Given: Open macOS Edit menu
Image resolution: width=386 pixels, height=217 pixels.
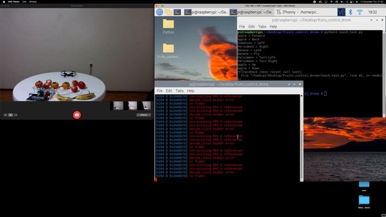Looking at the screenshot, I should (x=24, y=2).
